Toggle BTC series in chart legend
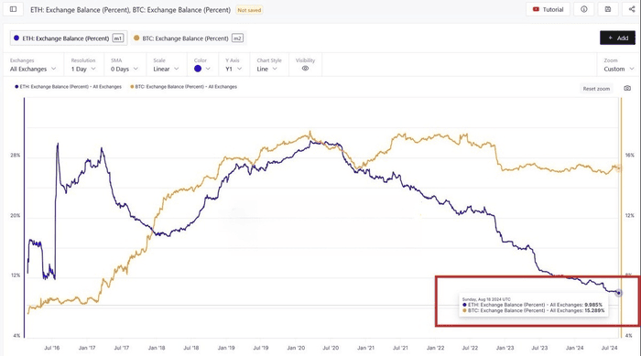 (x=183, y=87)
